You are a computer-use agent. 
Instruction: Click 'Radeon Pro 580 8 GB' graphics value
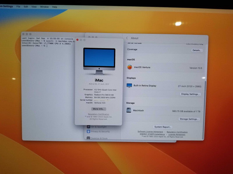tap(104, 95)
